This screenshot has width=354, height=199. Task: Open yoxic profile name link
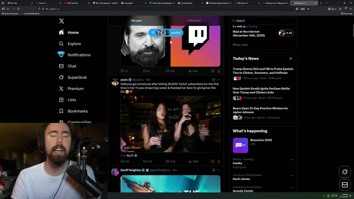coord(124,80)
